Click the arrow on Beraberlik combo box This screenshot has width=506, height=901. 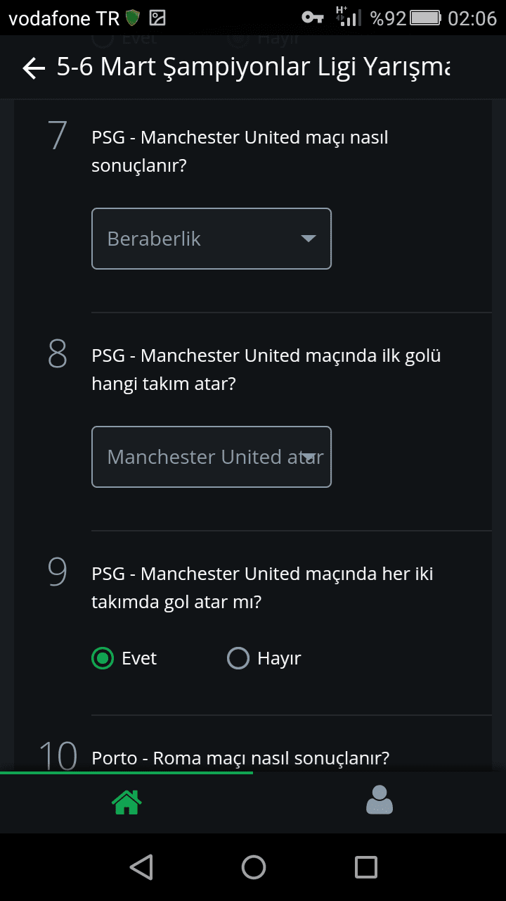click(308, 239)
